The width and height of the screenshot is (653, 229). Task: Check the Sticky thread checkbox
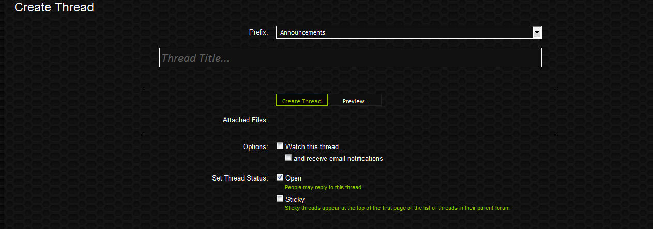pyautogui.click(x=280, y=199)
